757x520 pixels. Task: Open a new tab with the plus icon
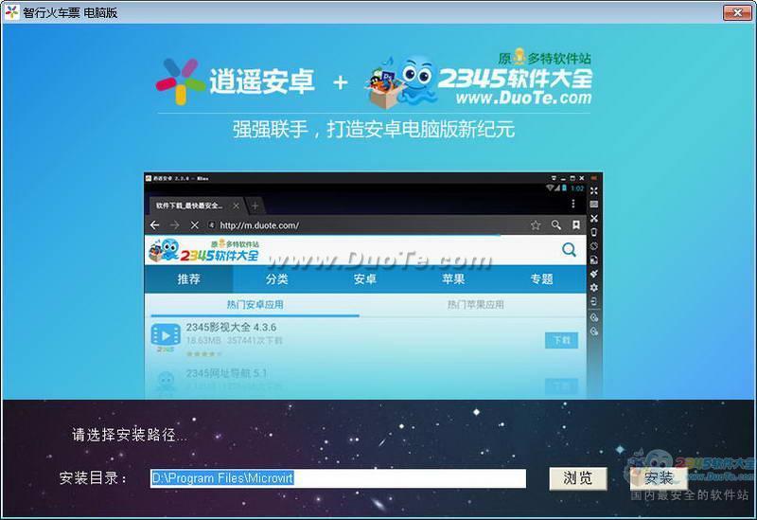[255, 206]
